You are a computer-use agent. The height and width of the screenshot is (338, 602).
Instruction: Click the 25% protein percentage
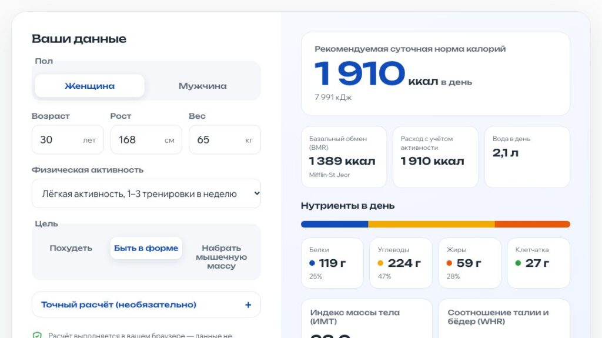coord(316,276)
